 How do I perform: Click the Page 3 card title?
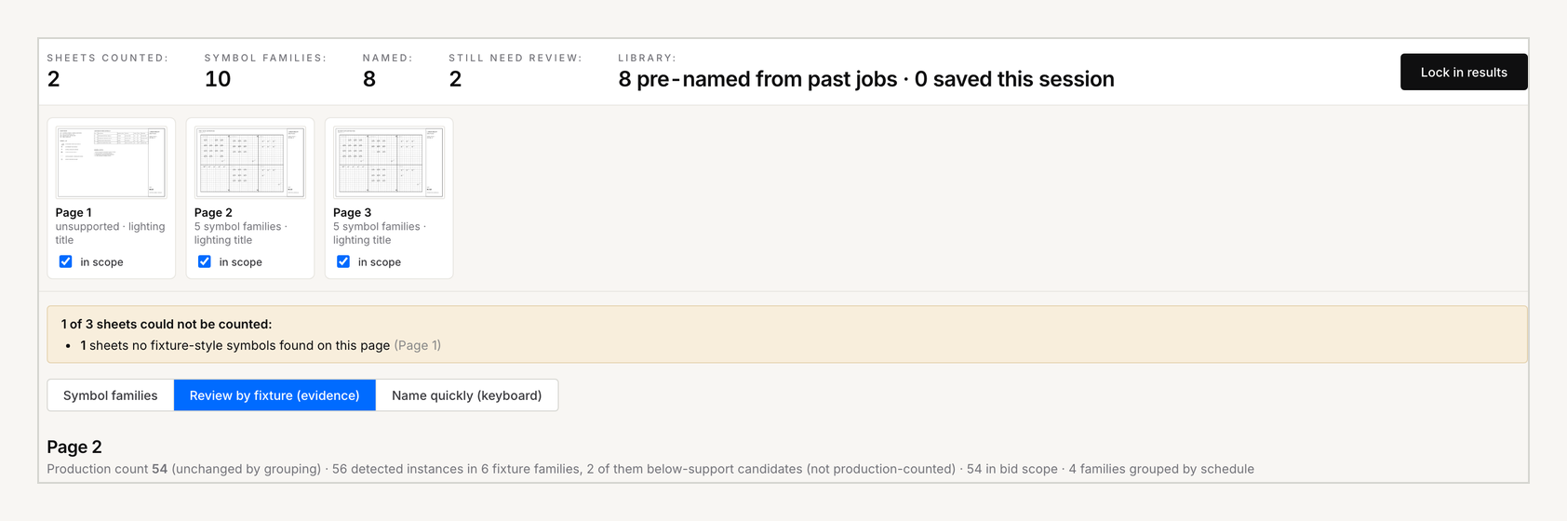click(352, 212)
